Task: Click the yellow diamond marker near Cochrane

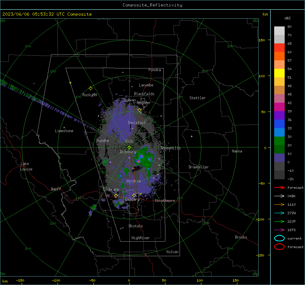Action: (x=116, y=196)
